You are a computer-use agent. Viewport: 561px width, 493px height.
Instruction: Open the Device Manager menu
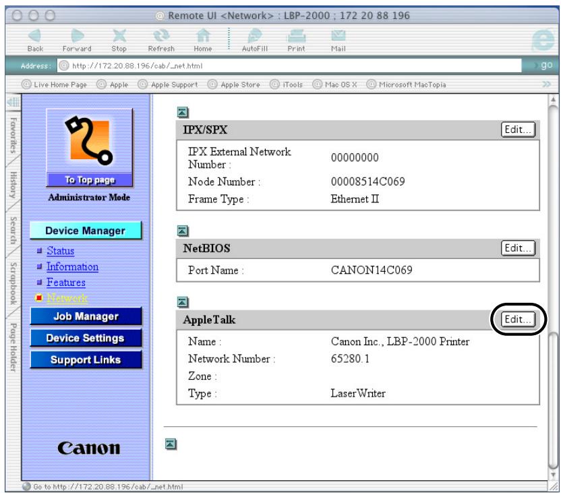point(86,231)
